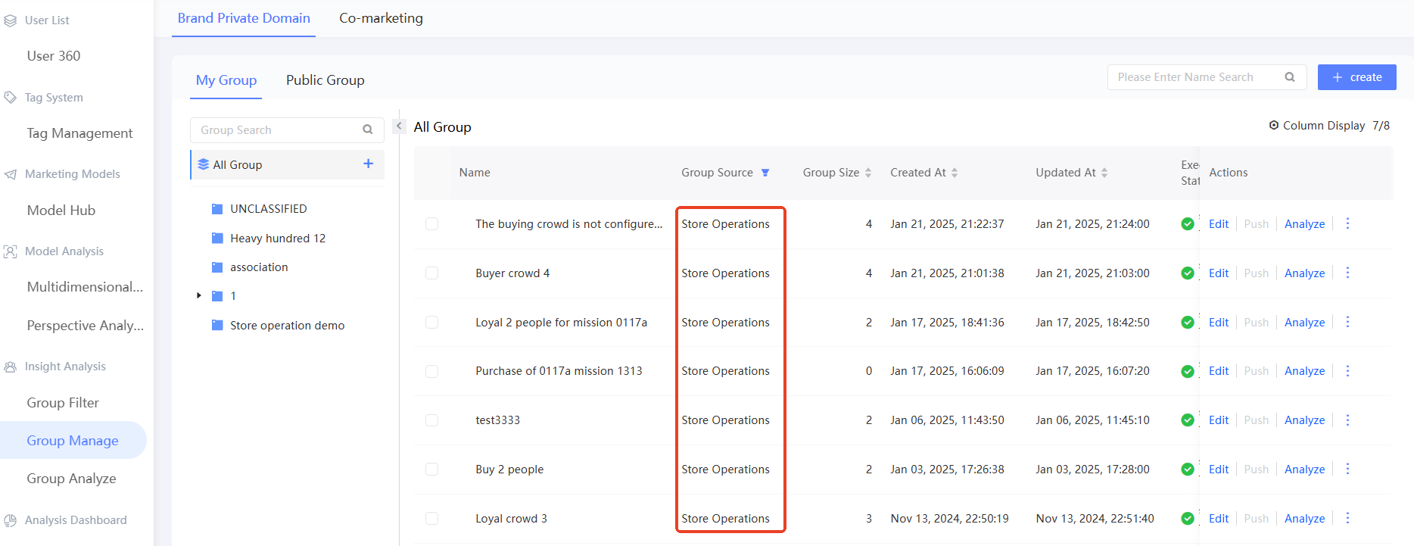This screenshot has height=546, width=1414.
Task: Open more actions for Loyal 2 people row
Action: pos(1347,322)
